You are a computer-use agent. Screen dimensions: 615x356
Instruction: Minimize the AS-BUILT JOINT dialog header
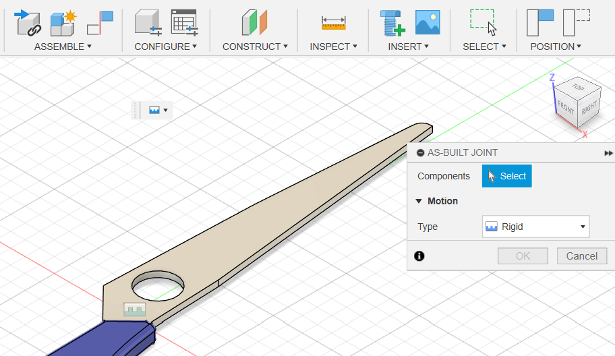tap(420, 153)
